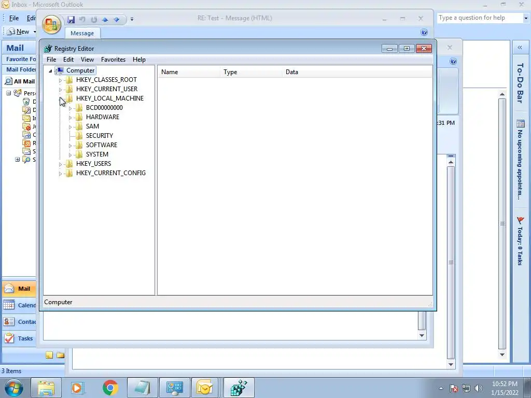Viewport: 531px width, 398px height.
Task: Open Registry Editor Help menu
Action: tap(139, 59)
